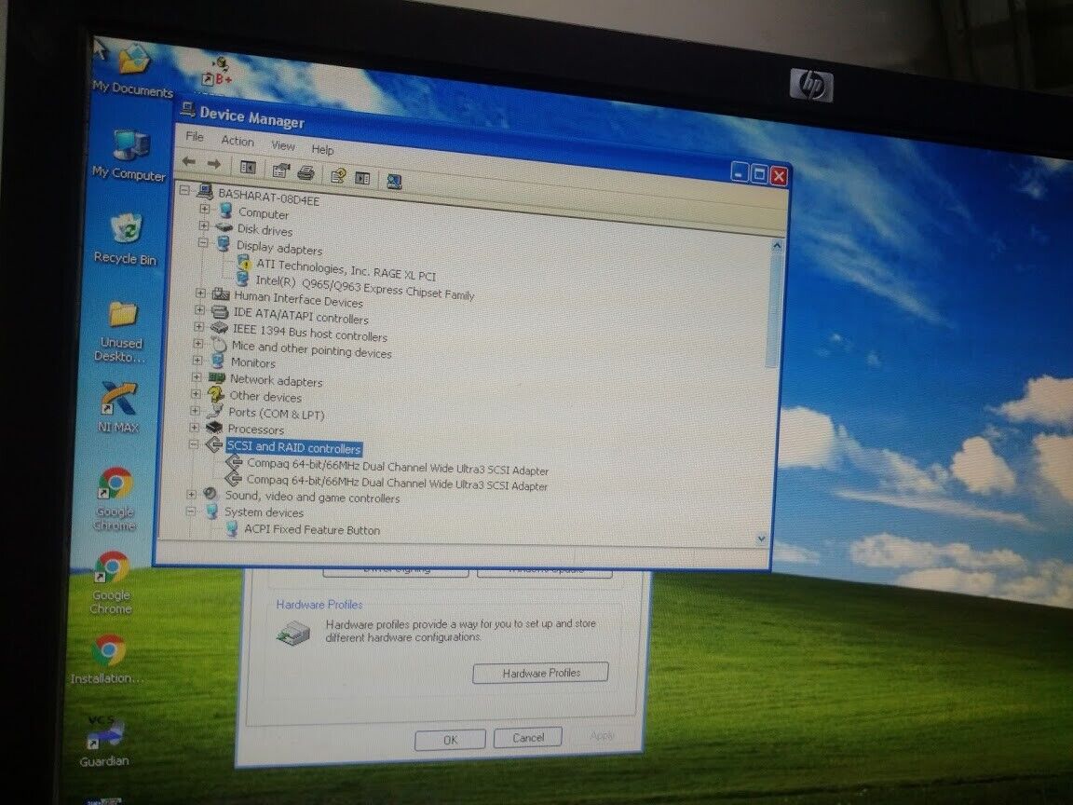Viewport: 1073px width, 805px height.
Task: Expand the Network adapters category
Action: pos(197,377)
